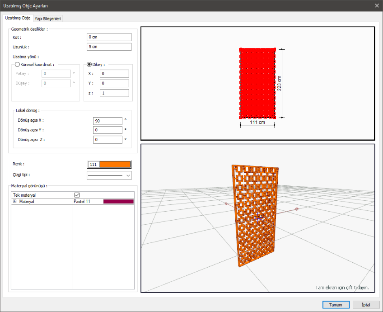Image resolution: width=383 pixels, height=312 pixels.
Task: Click the orange Renk color swatch
Action: pyautogui.click(x=115, y=165)
